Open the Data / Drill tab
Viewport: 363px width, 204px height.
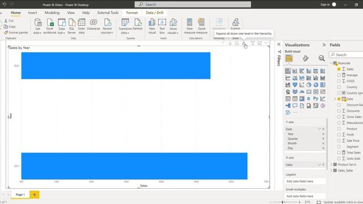click(155, 12)
